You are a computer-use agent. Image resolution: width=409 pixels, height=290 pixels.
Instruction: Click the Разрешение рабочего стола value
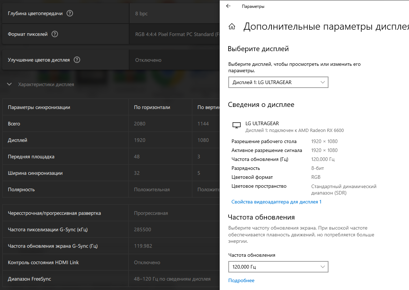pyautogui.click(x=324, y=142)
